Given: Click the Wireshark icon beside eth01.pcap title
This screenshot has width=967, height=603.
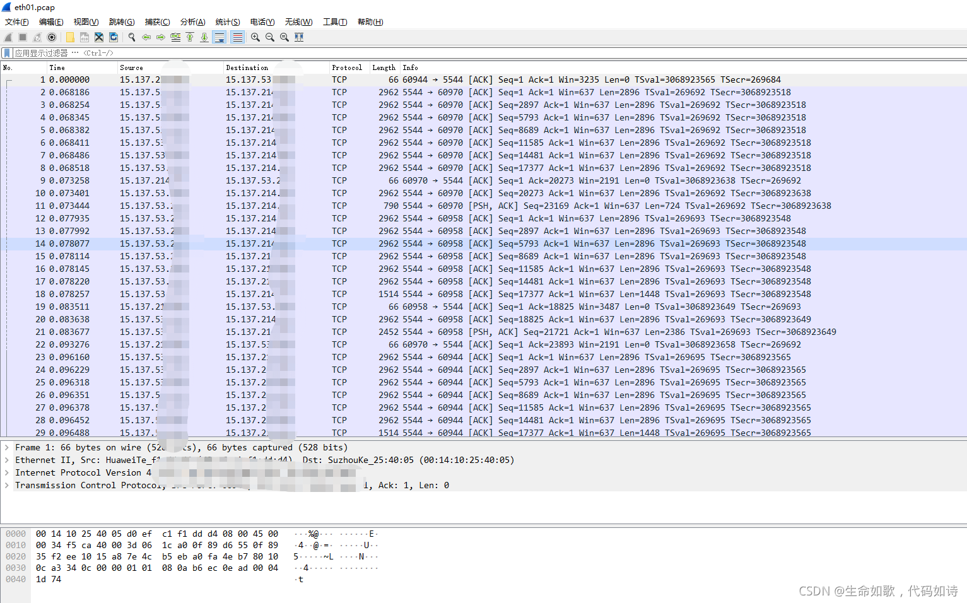Looking at the screenshot, I should click(7, 7).
